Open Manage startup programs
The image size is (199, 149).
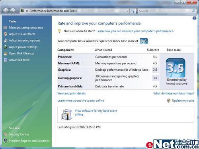tap(26, 27)
